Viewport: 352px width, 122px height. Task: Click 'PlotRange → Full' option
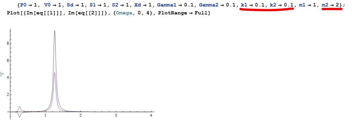(182, 13)
